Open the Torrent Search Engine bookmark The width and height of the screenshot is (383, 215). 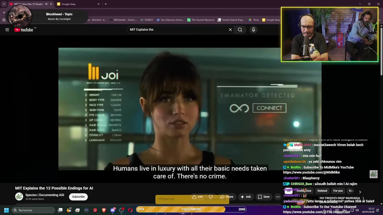tap(231, 20)
